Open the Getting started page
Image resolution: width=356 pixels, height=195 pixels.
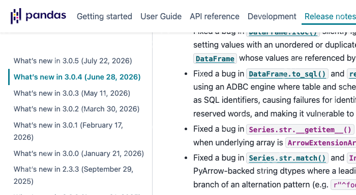pyautogui.click(x=104, y=17)
